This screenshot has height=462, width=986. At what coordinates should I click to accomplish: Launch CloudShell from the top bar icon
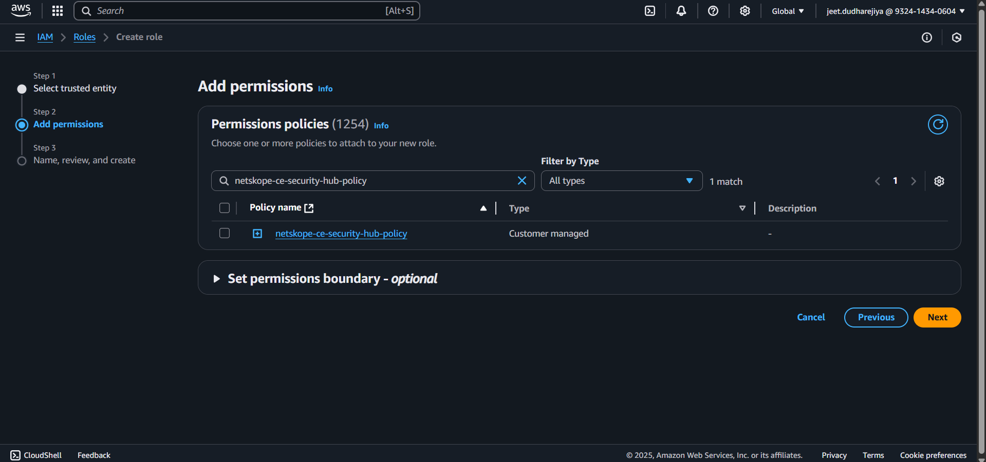[650, 11]
